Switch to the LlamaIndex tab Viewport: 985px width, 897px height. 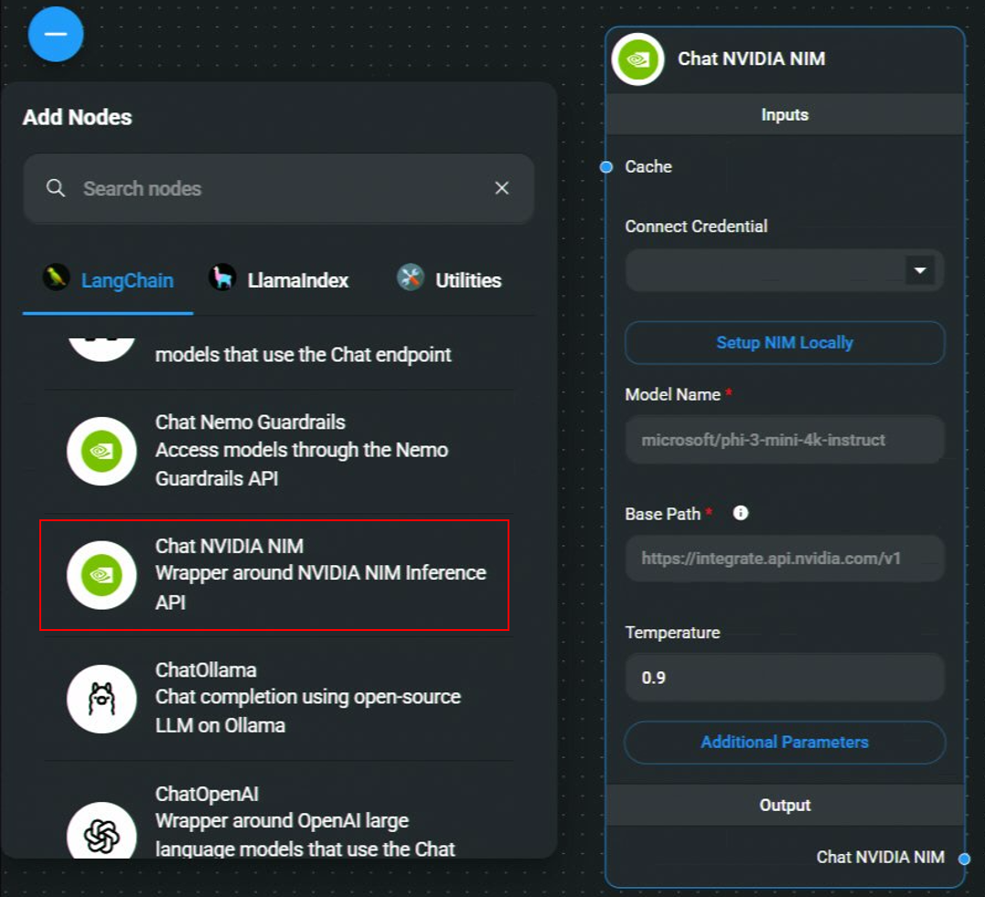[279, 281]
